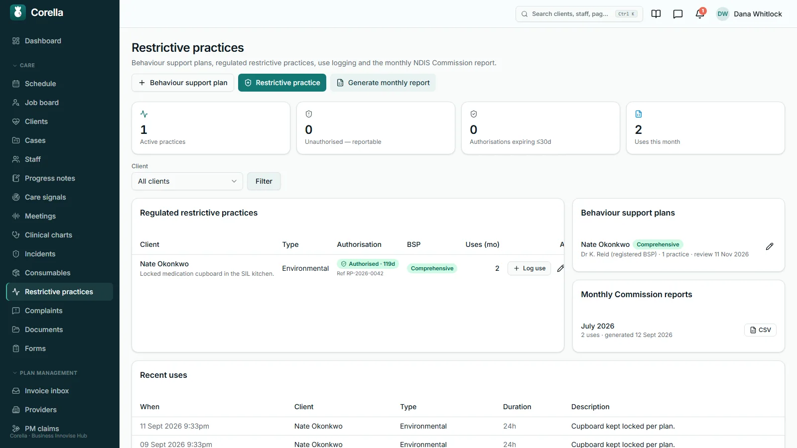
Task: Edit Nate Okonkwo's restrictive practice pencil icon
Action: [x=560, y=268]
